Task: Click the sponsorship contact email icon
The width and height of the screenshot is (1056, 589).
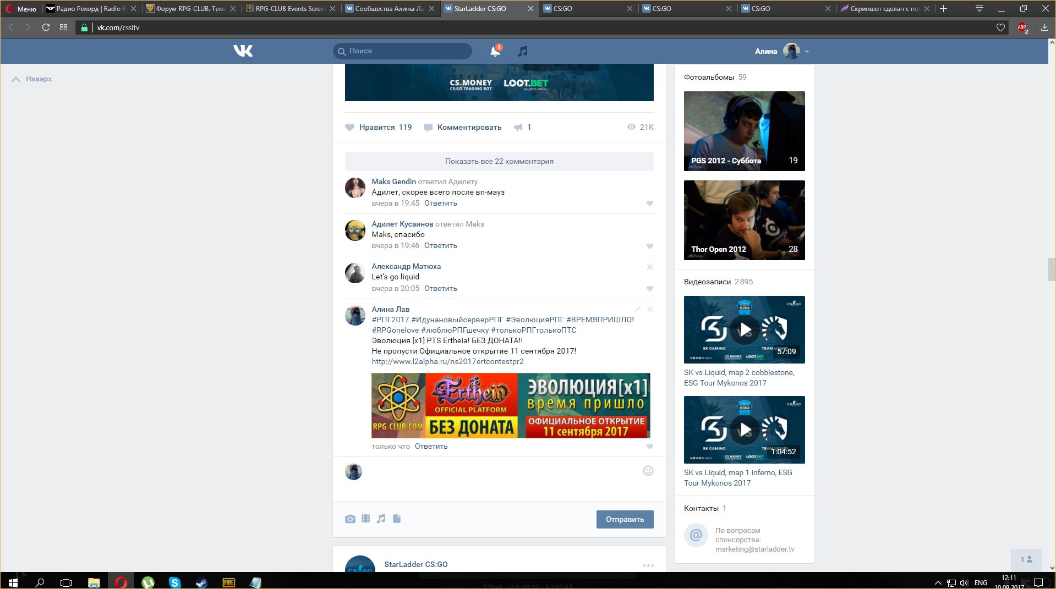Action: [696, 535]
